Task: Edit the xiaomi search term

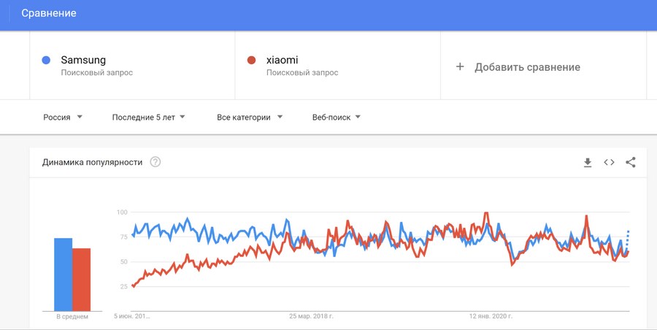Action: pos(283,60)
